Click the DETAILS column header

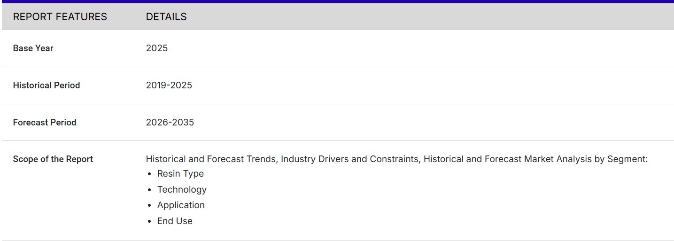tap(166, 17)
